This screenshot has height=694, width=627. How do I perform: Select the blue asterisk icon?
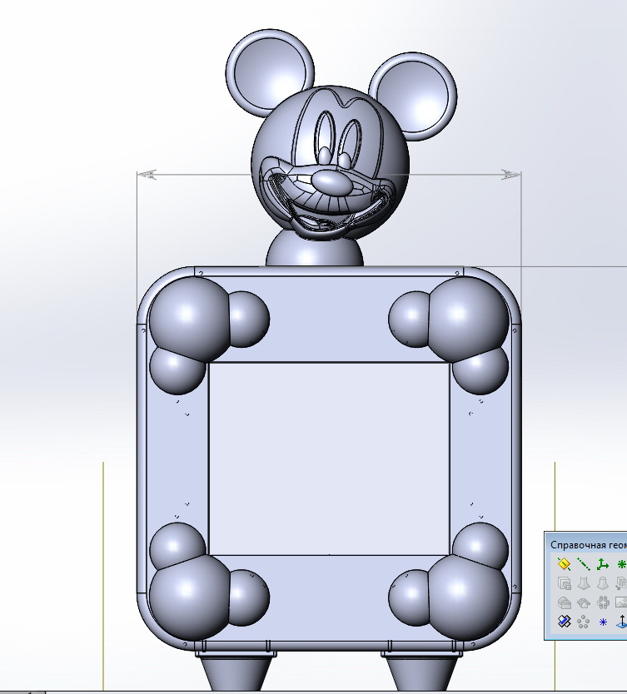pyautogui.click(x=603, y=622)
